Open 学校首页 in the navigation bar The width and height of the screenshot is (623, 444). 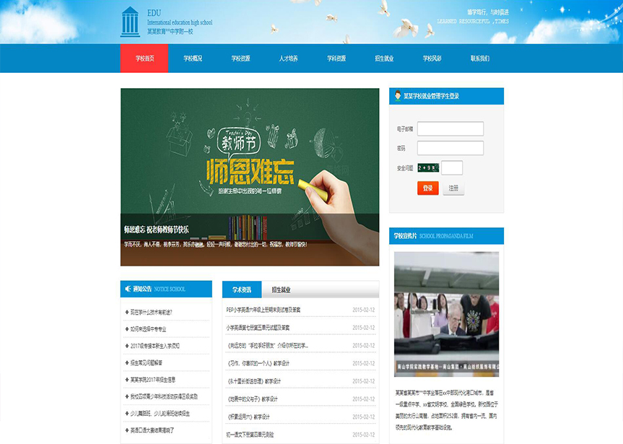(x=144, y=58)
